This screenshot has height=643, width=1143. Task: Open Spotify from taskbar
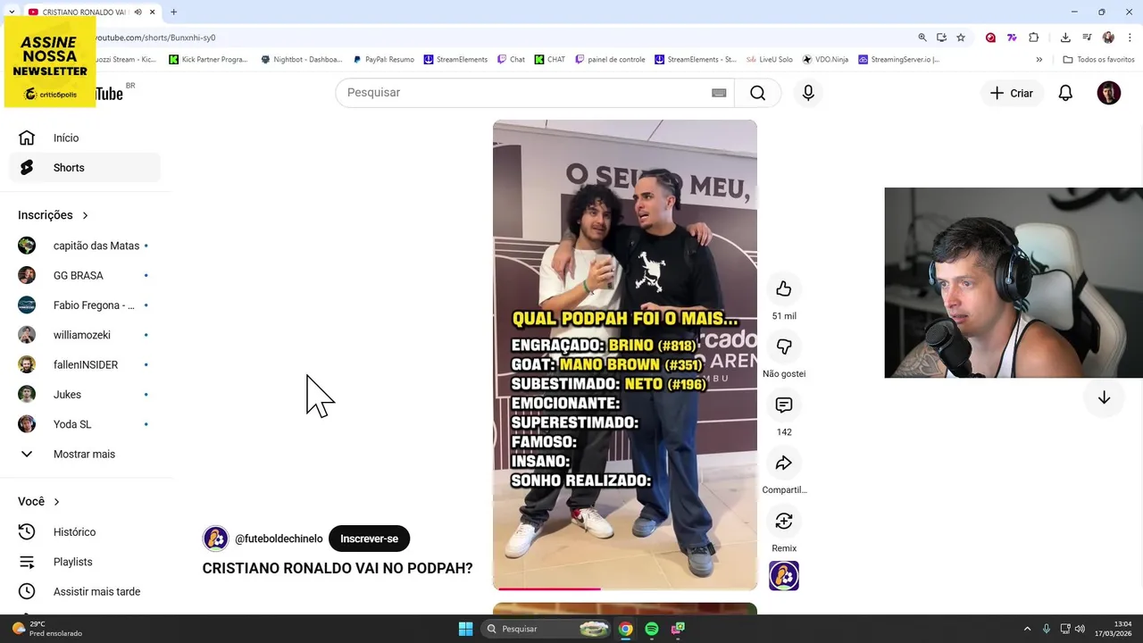pyautogui.click(x=652, y=629)
